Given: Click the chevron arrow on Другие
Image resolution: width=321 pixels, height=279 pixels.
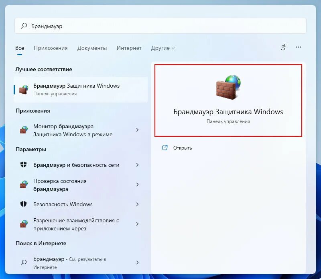Looking at the screenshot, I should coord(173,48).
